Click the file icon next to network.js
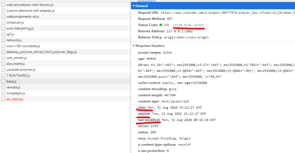This screenshot has width=295, height=153. tap(3, 40)
